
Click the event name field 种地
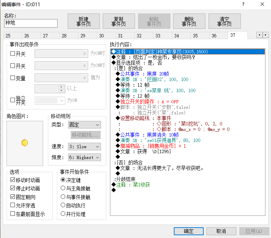[x=31, y=23]
